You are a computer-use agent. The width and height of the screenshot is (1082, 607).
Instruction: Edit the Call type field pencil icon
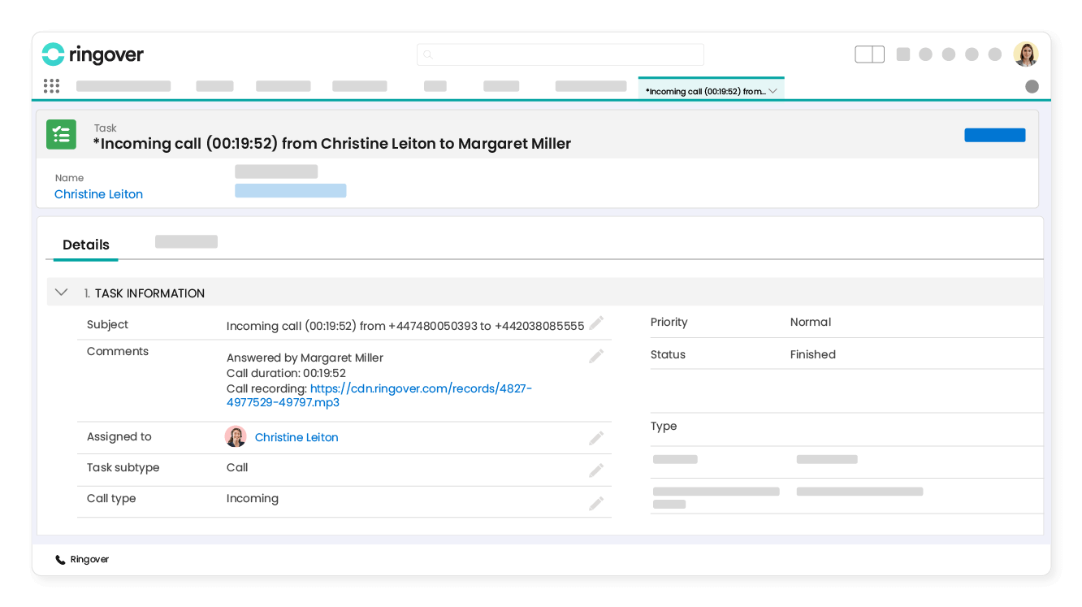596,502
